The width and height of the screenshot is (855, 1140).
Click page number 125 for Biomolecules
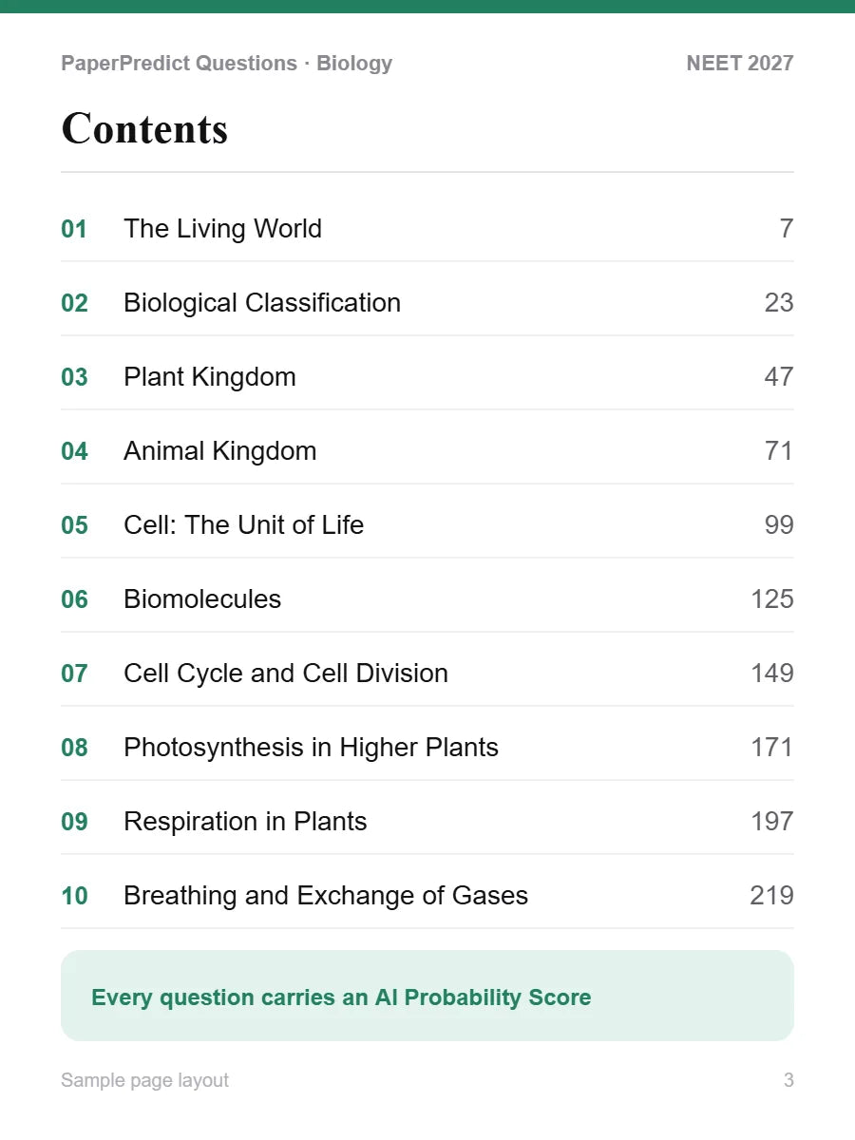click(772, 599)
